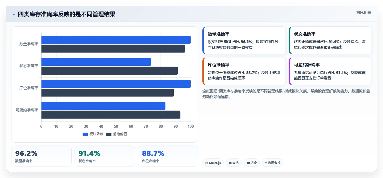Open the 库位准确率 description card
The width and height of the screenshot is (383, 178).
point(244,71)
